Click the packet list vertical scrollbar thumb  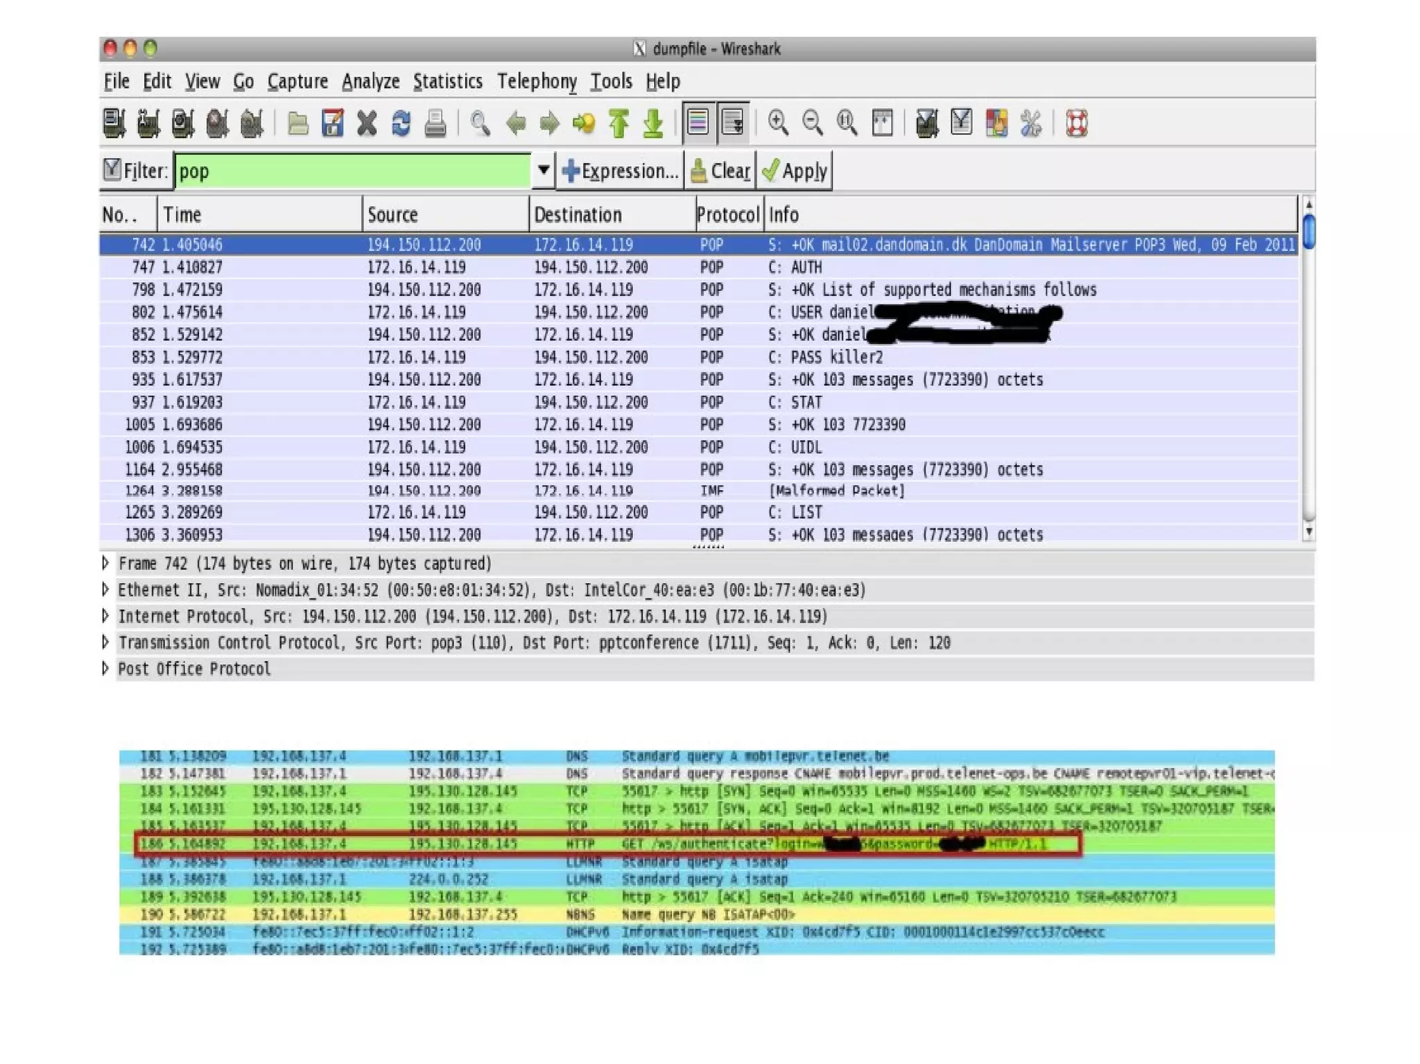(x=1308, y=232)
